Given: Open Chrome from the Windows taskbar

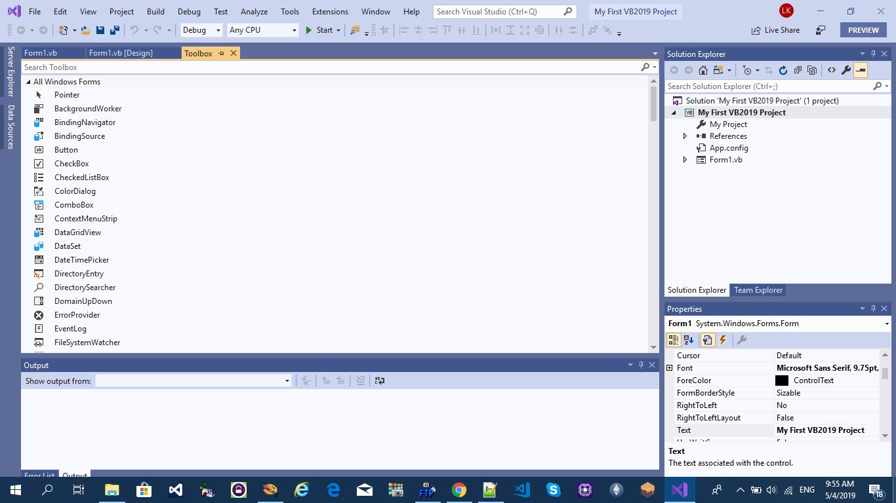Looking at the screenshot, I should click(x=458, y=490).
